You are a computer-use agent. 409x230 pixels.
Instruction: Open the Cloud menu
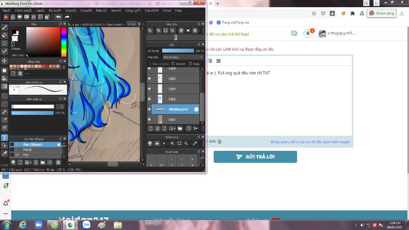click(x=167, y=10)
